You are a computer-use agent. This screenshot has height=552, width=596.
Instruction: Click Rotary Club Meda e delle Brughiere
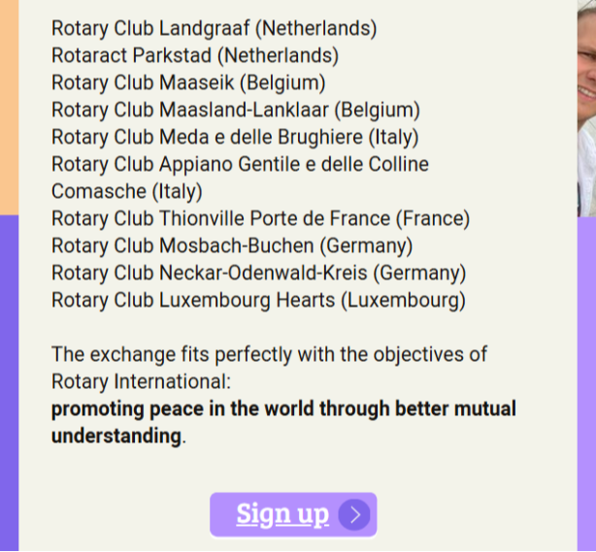click(235, 137)
